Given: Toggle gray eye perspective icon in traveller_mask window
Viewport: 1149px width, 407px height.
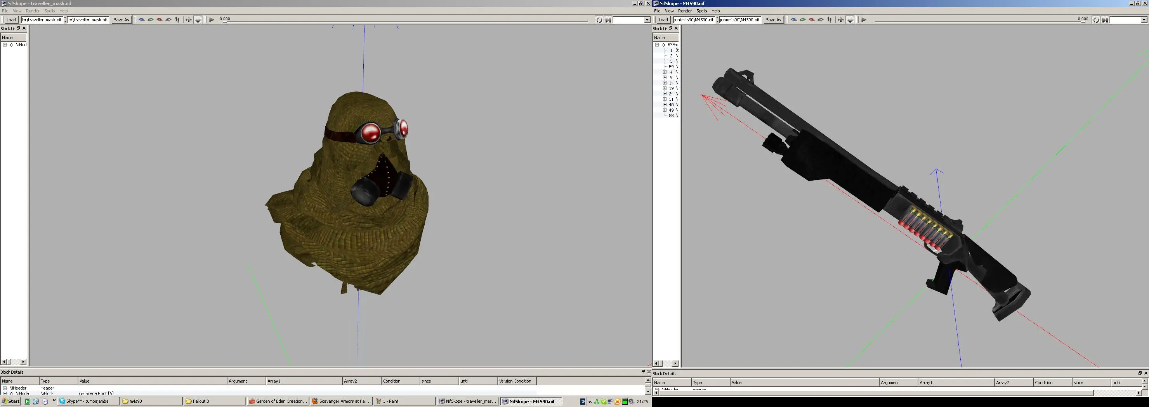Looking at the screenshot, I should [168, 20].
